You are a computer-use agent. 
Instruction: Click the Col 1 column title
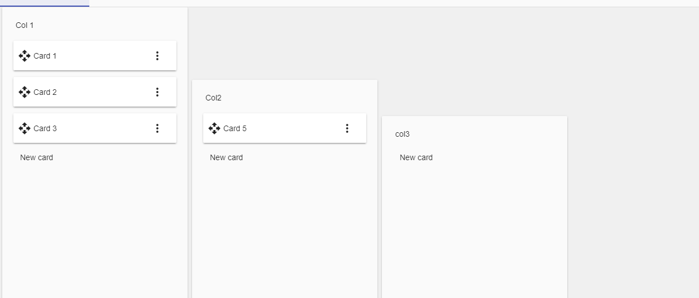[x=25, y=25]
